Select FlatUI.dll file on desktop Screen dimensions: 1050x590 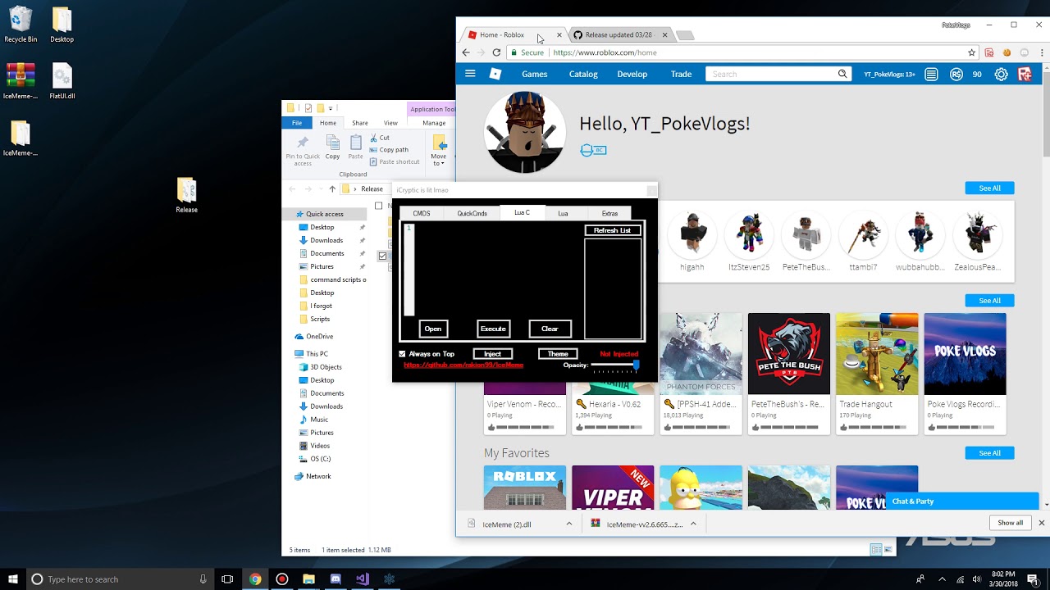point(62,82)
